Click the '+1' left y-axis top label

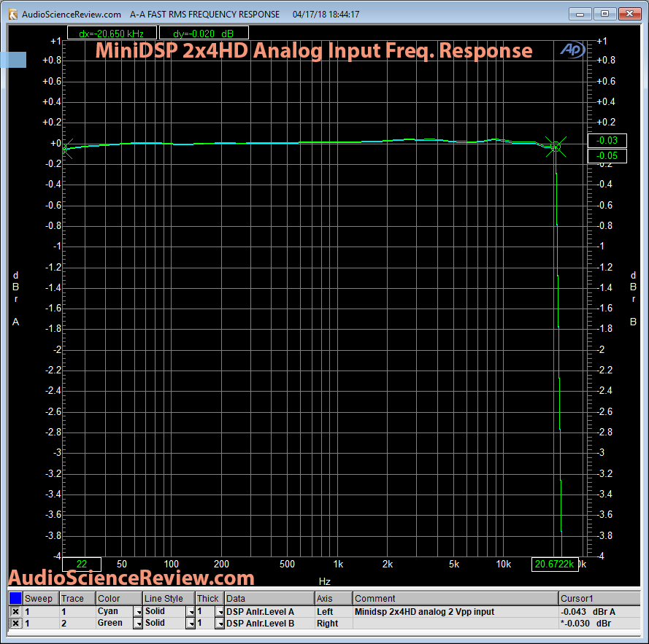click(55, 41)
